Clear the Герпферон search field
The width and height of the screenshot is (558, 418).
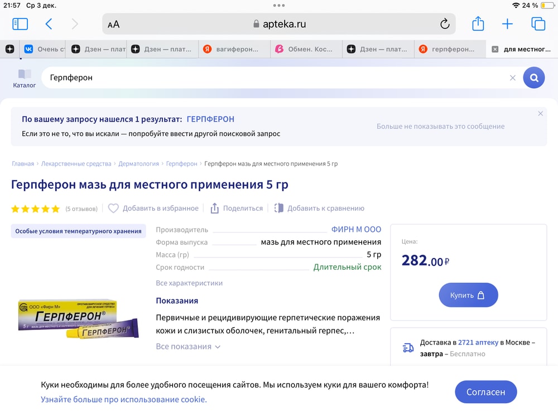512,78
